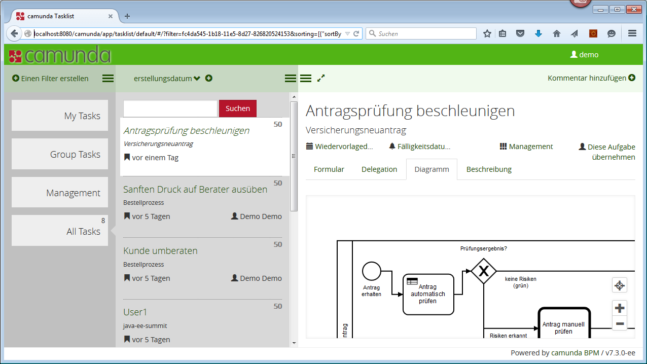The image size is (647, 364).
Task: Click the chat smiley toolbar icon
Action: (x=612, y=33)
